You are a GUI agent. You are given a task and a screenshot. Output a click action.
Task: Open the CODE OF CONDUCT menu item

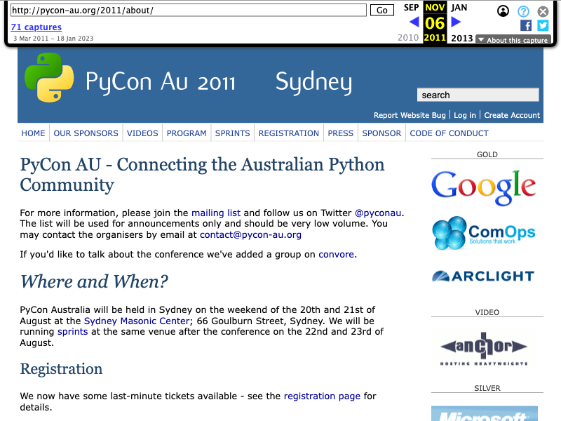pos(449,133)
